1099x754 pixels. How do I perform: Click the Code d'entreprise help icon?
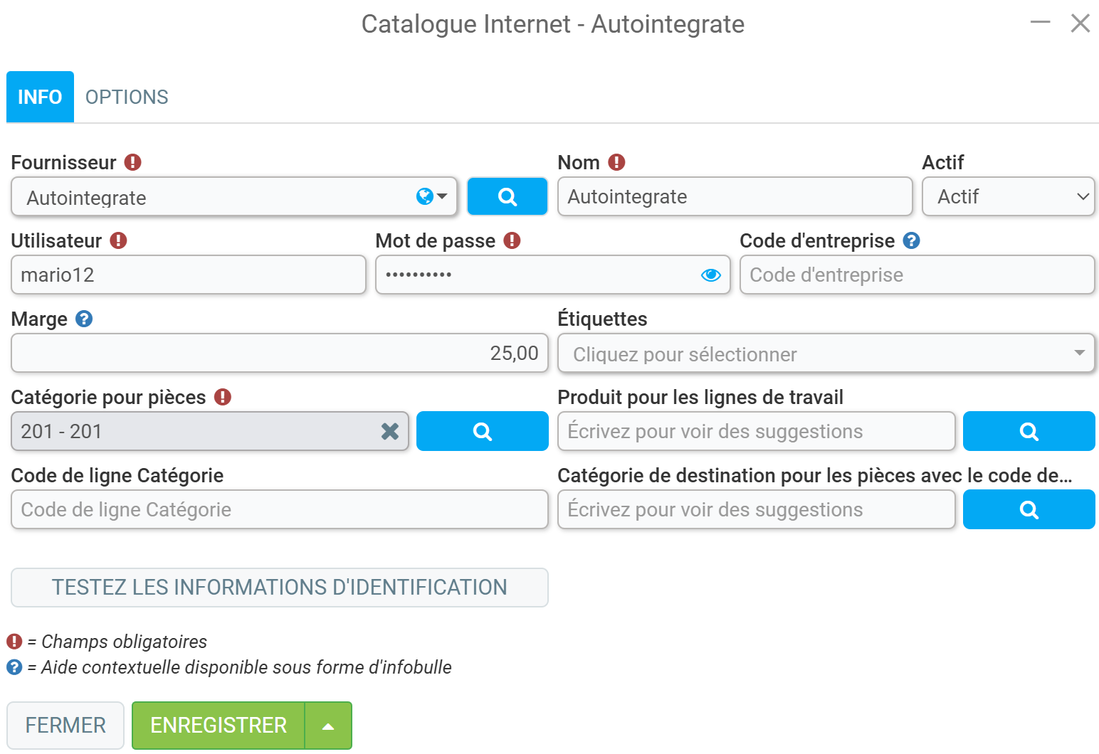tap(911, 240)
